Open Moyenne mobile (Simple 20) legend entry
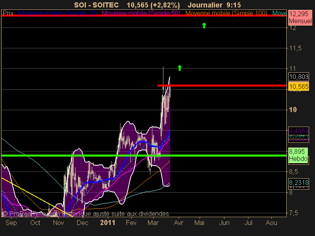The width and height of the screenshot is (315, 236). (x=57, y=13)
